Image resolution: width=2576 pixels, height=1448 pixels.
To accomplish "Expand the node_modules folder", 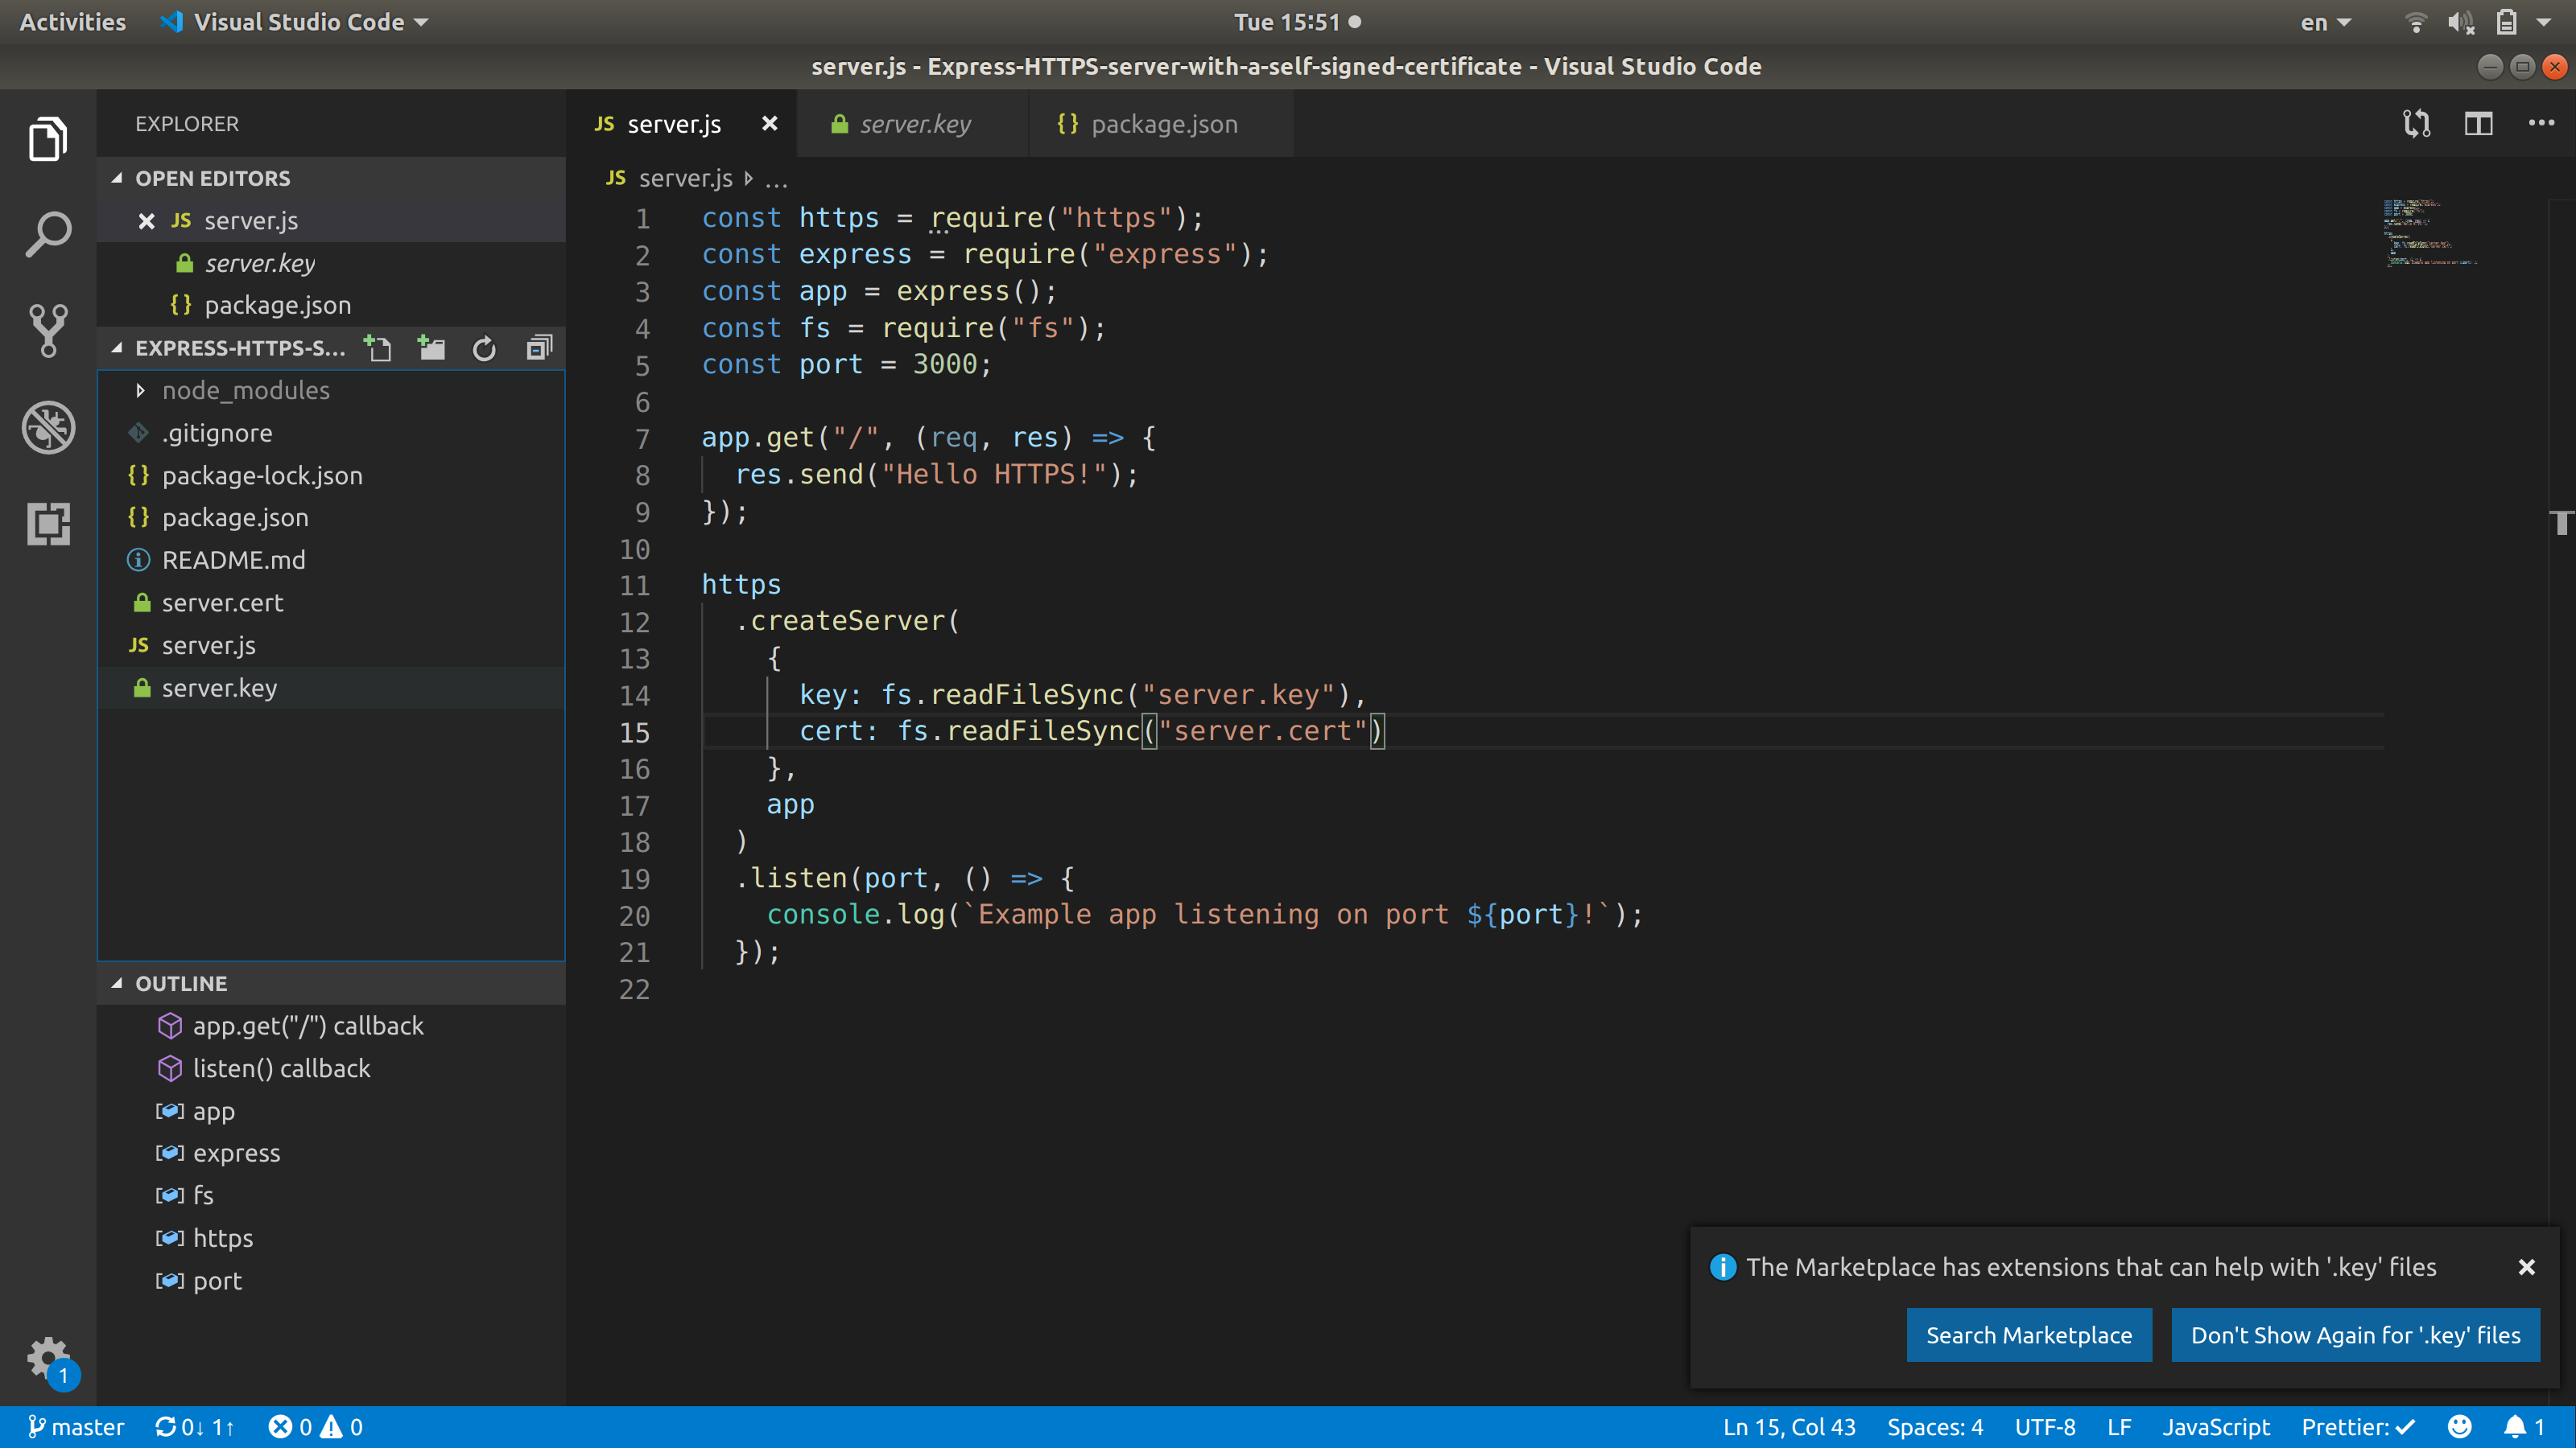I will pyautogui.click(x=245, y=391).
